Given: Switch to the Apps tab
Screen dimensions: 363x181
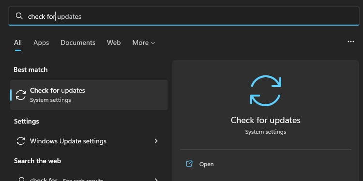Looking at the screenshot, I should tap(41, 42).
